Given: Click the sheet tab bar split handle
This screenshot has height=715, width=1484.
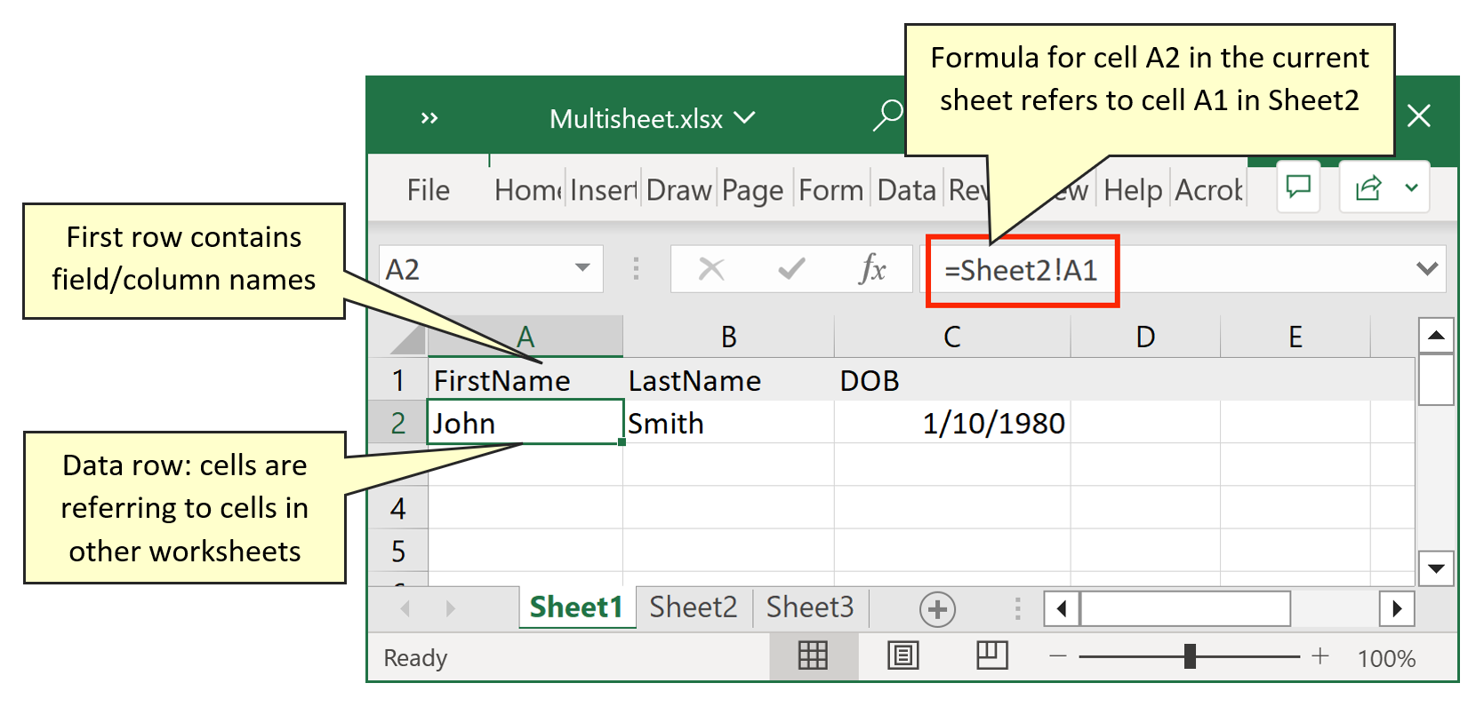Looking at the screenshot, I should pos(1018,608).
